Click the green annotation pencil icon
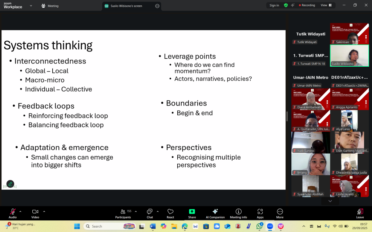372x232 pixels. click(x=10, y=184)
